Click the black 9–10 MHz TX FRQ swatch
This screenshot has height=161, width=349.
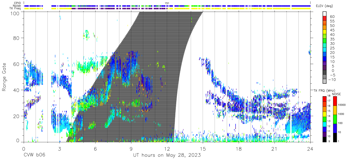click(325, 139)
